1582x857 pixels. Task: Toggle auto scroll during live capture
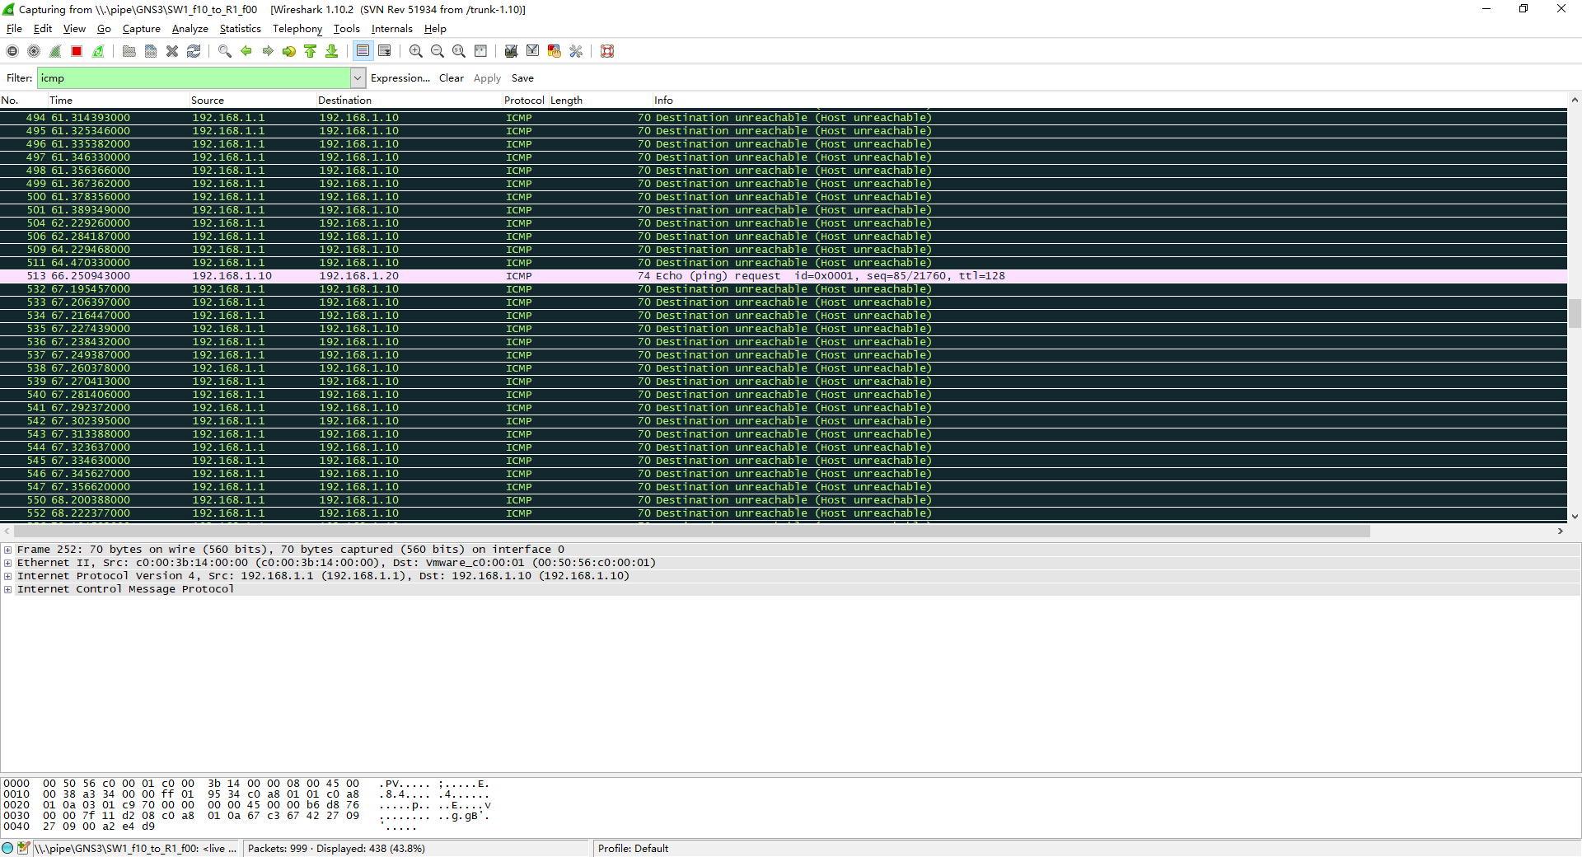point(385,51)
